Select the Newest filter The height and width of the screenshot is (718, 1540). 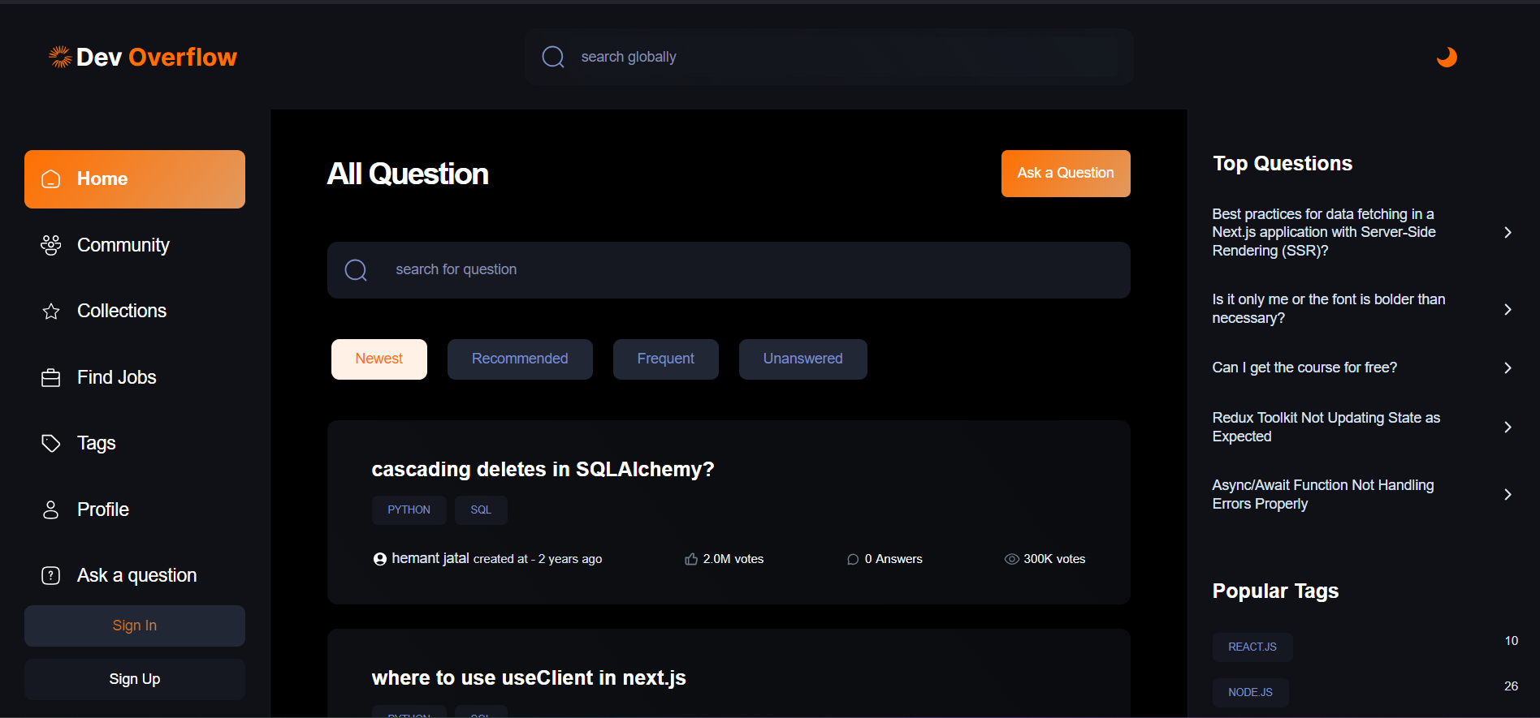point(379,359)
